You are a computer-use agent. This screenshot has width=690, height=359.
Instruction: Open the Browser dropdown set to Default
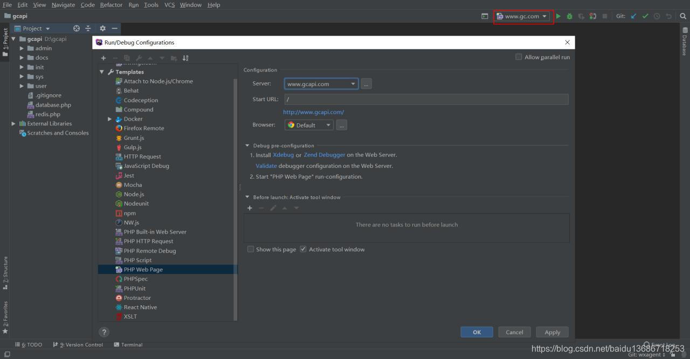tap(309, 125)
